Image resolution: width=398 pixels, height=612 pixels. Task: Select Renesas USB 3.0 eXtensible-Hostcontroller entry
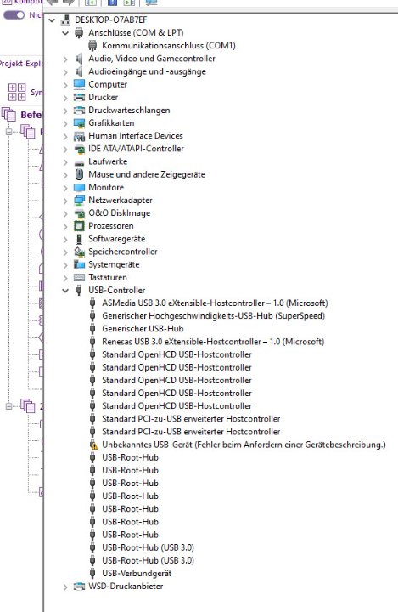coord(213,342)
